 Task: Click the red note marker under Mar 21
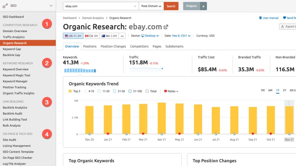click(x=143, y=134)
